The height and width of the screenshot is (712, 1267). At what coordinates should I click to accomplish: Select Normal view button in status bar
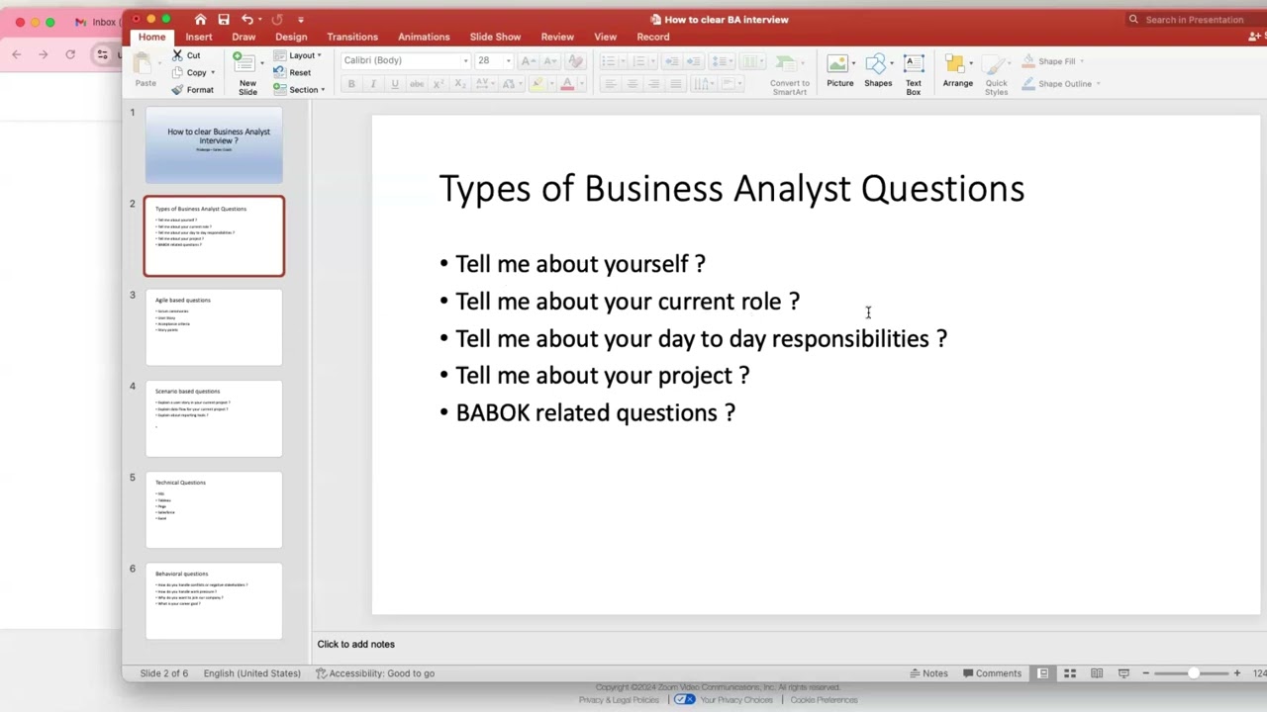coord(1043,673)
